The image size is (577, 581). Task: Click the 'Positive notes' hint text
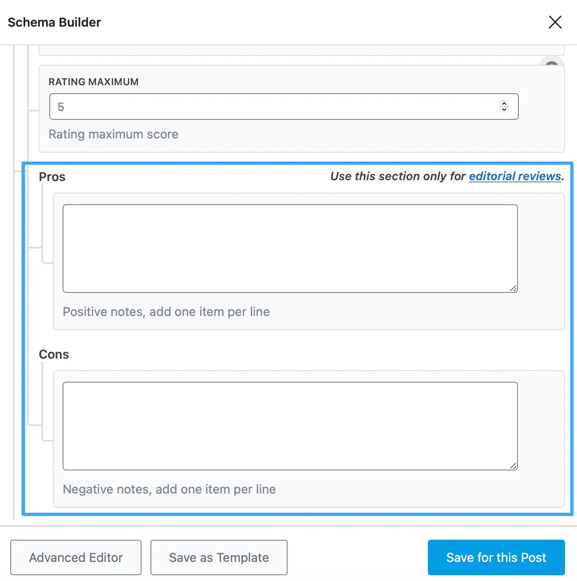pos(166,312)
